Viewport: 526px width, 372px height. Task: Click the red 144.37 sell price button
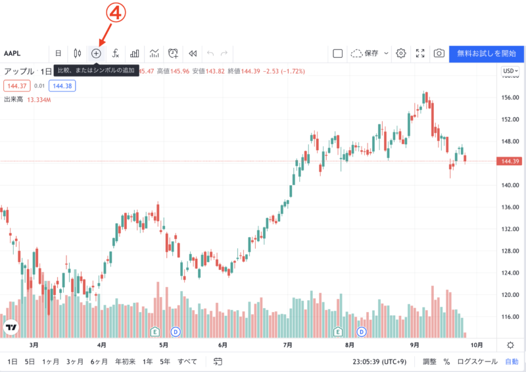17,86
